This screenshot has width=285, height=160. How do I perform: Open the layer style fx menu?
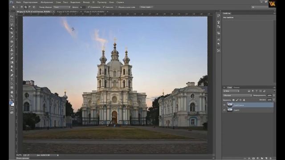[x=249, y=158]
